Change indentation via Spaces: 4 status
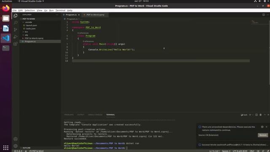Screen dimensions: 270x152 click(226, 151)
